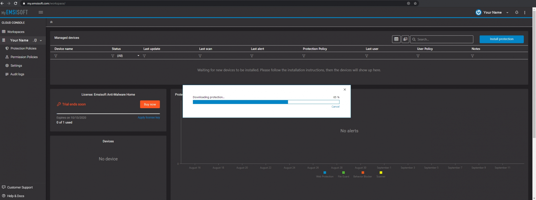Viewport: 536px width, 200px height.
Task: Open Protection Policy filter icon
Action: [x=304, y=56]
